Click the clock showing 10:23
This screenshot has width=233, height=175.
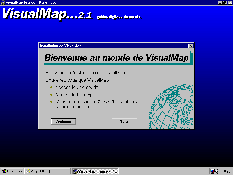226,171
